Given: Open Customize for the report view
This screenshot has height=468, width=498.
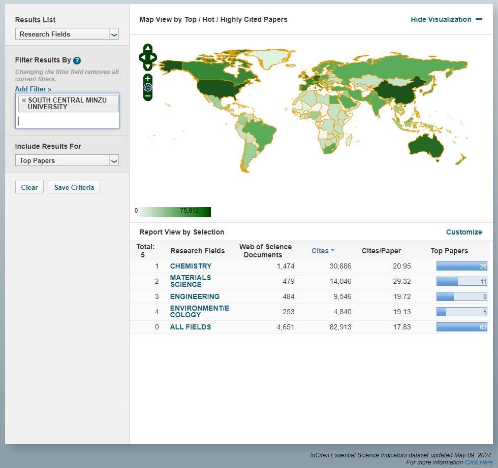Looking at the screenshot, I should 463,232.
